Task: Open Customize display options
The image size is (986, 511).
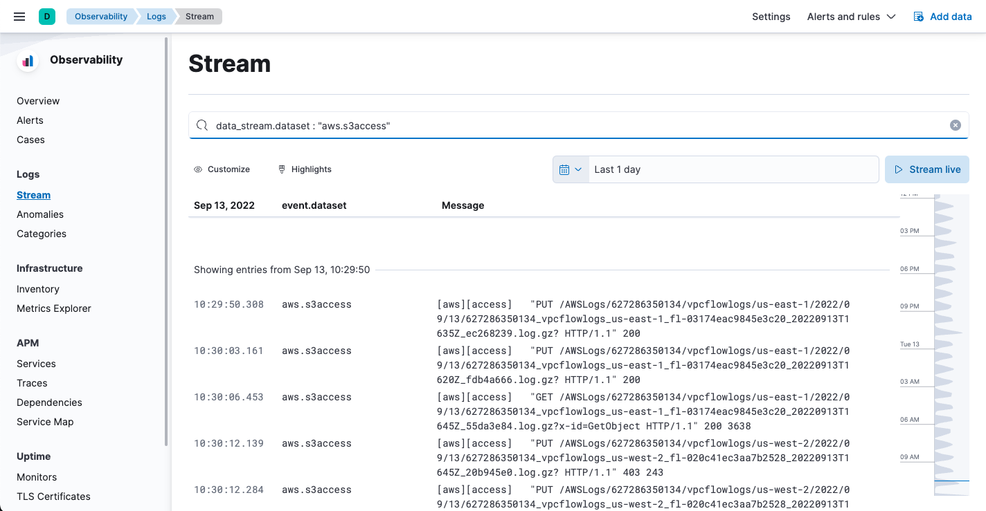Action: click(x=222, y=169)
